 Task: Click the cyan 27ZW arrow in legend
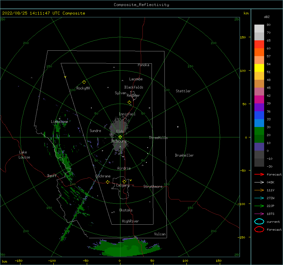[x=259, y=198]
